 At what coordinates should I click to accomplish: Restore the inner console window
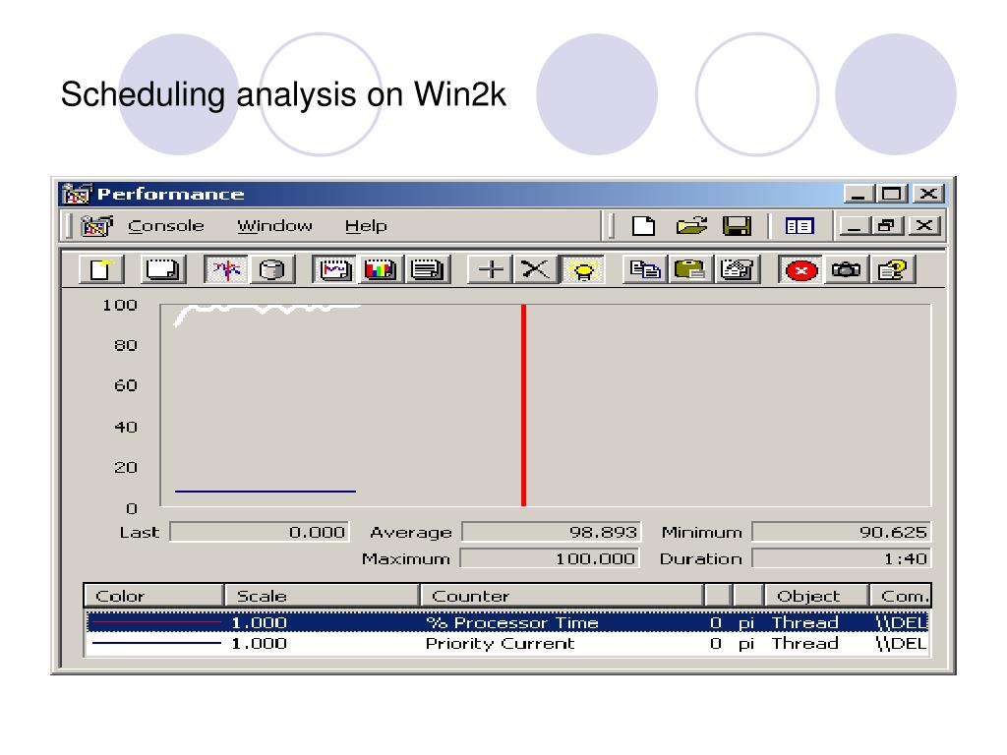(x=886, y=226)
